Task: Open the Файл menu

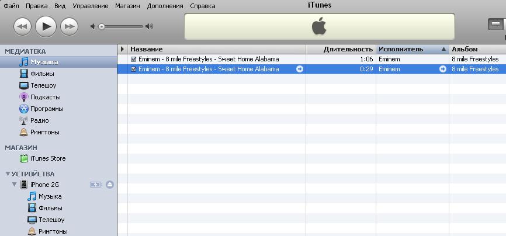Action: (11, 6)
